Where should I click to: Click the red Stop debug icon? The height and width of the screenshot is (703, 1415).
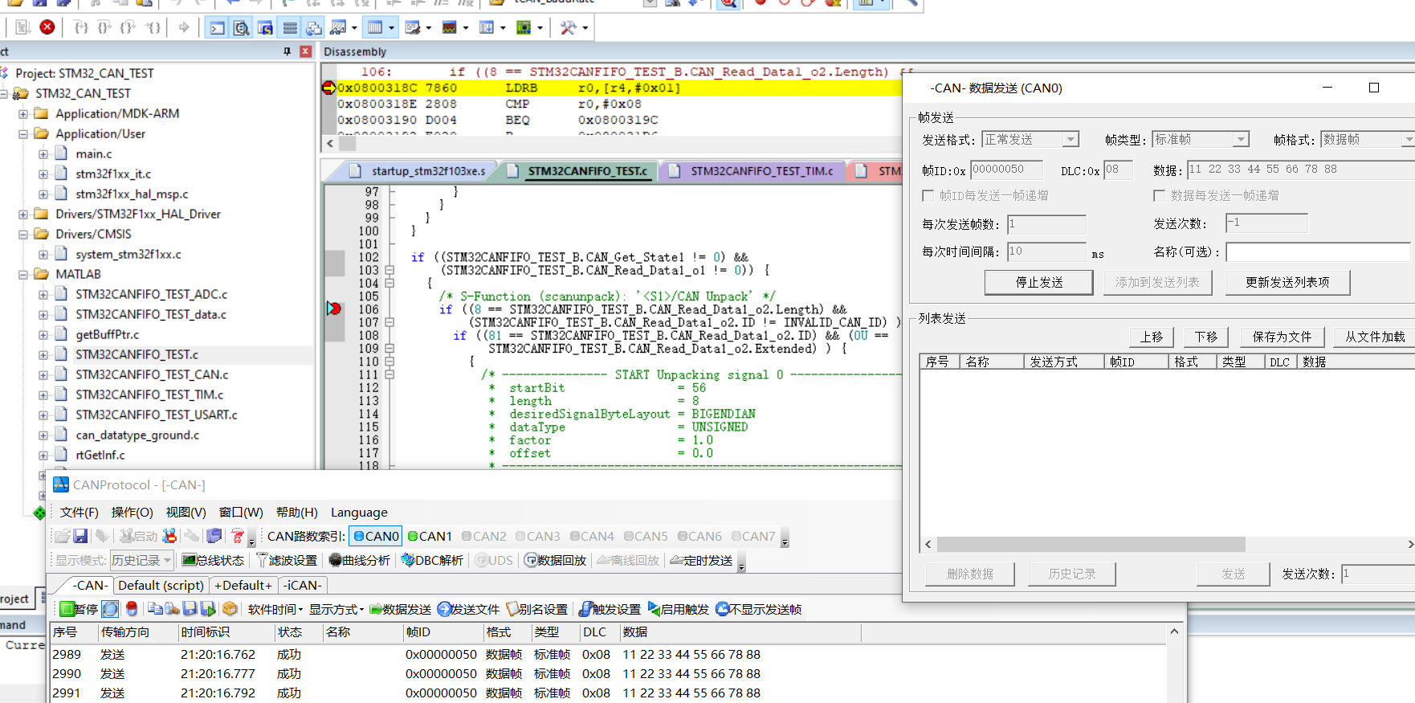tap(47, 27)
